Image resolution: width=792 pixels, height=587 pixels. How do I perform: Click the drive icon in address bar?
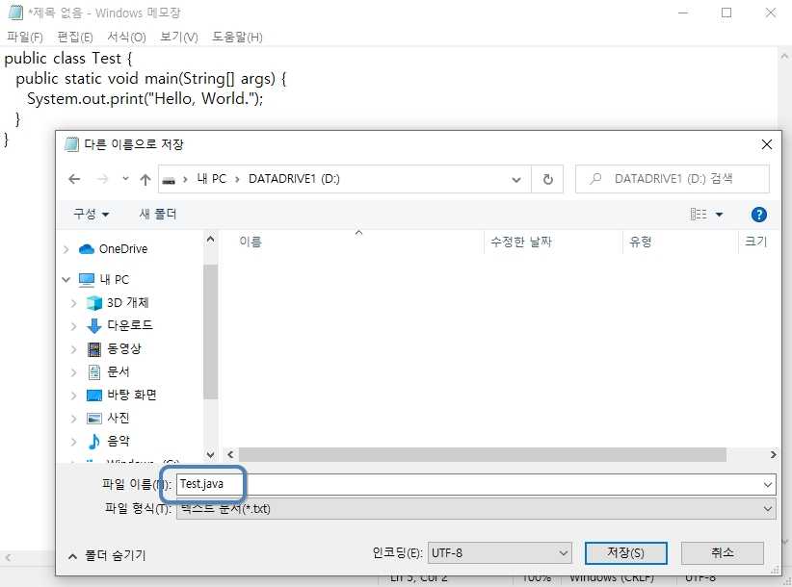[x=169, y=180]
